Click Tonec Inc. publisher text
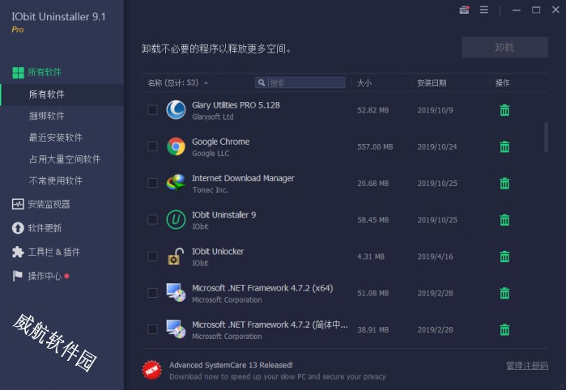This screenshot has height=390, width=566. pyautogui.click(x=210, y=190)
